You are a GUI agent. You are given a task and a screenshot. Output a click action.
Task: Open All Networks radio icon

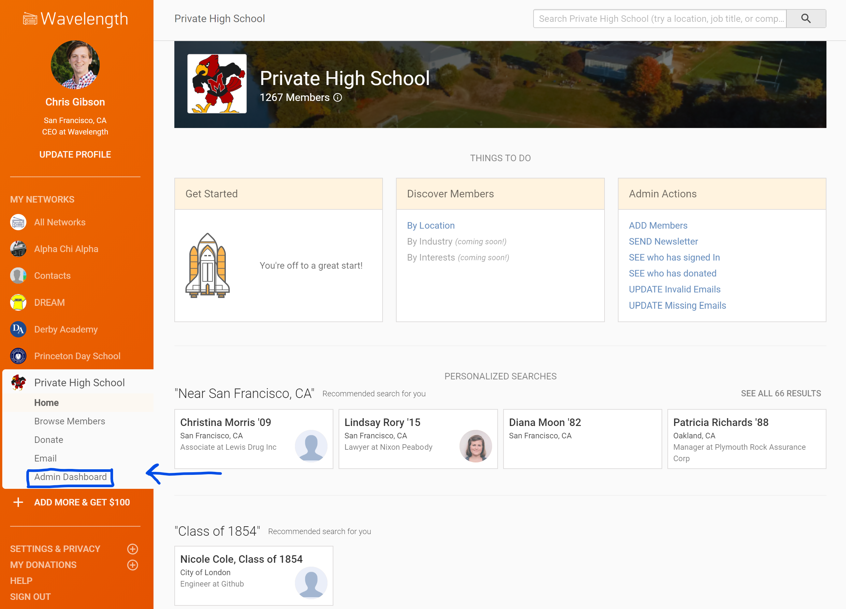[x=18, y=222]
